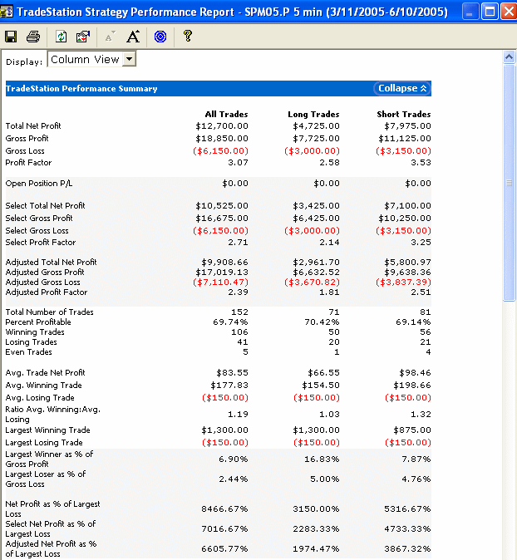Click the Select Total Net Profit label

[45, 206]
